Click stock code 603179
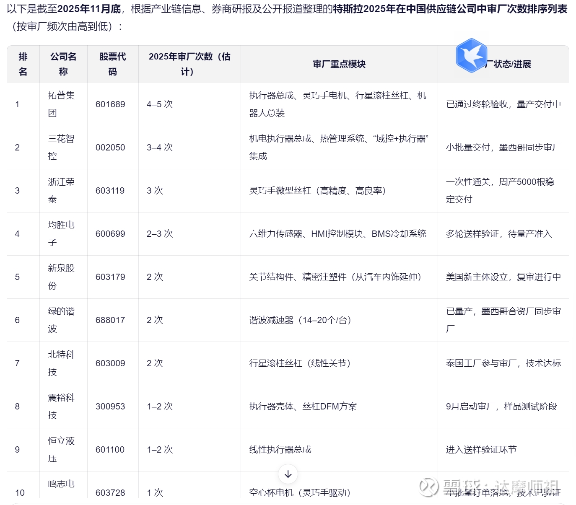 110,277
